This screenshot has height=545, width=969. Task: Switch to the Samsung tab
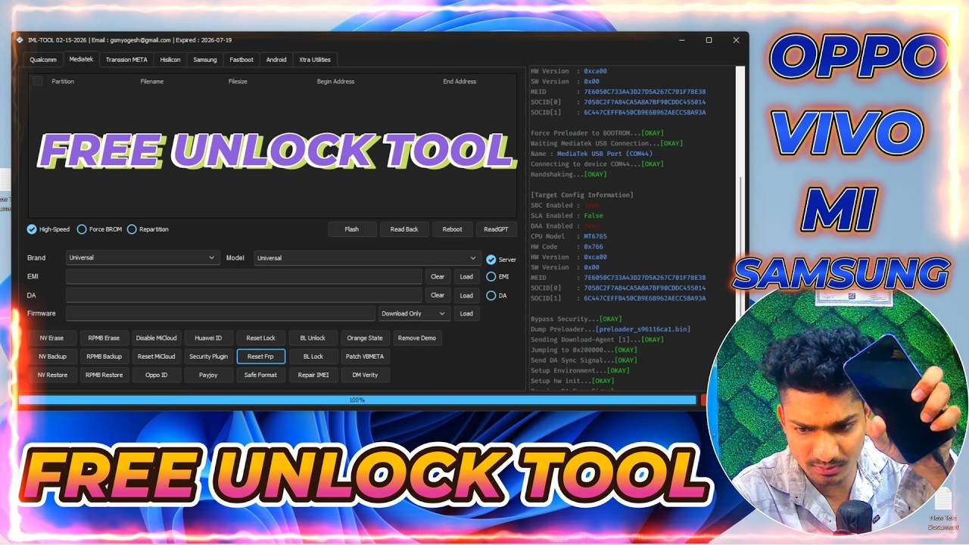click(x=205, y=60)
